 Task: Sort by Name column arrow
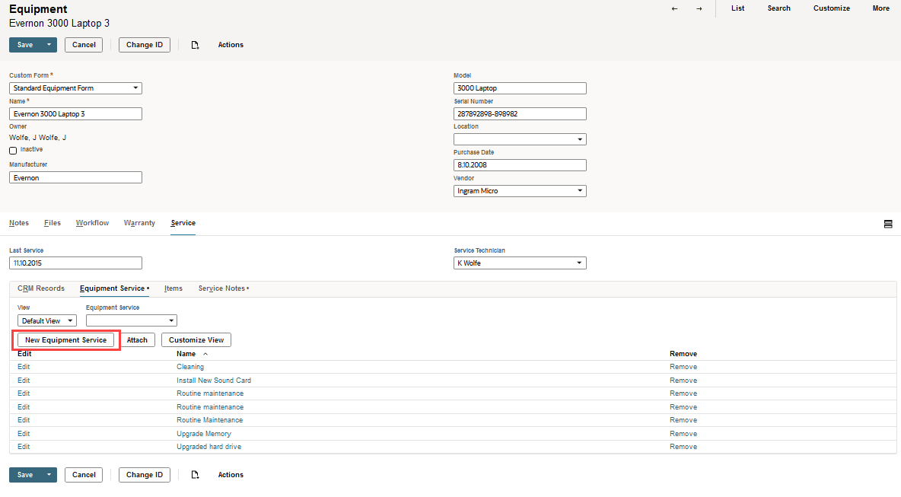205,354
